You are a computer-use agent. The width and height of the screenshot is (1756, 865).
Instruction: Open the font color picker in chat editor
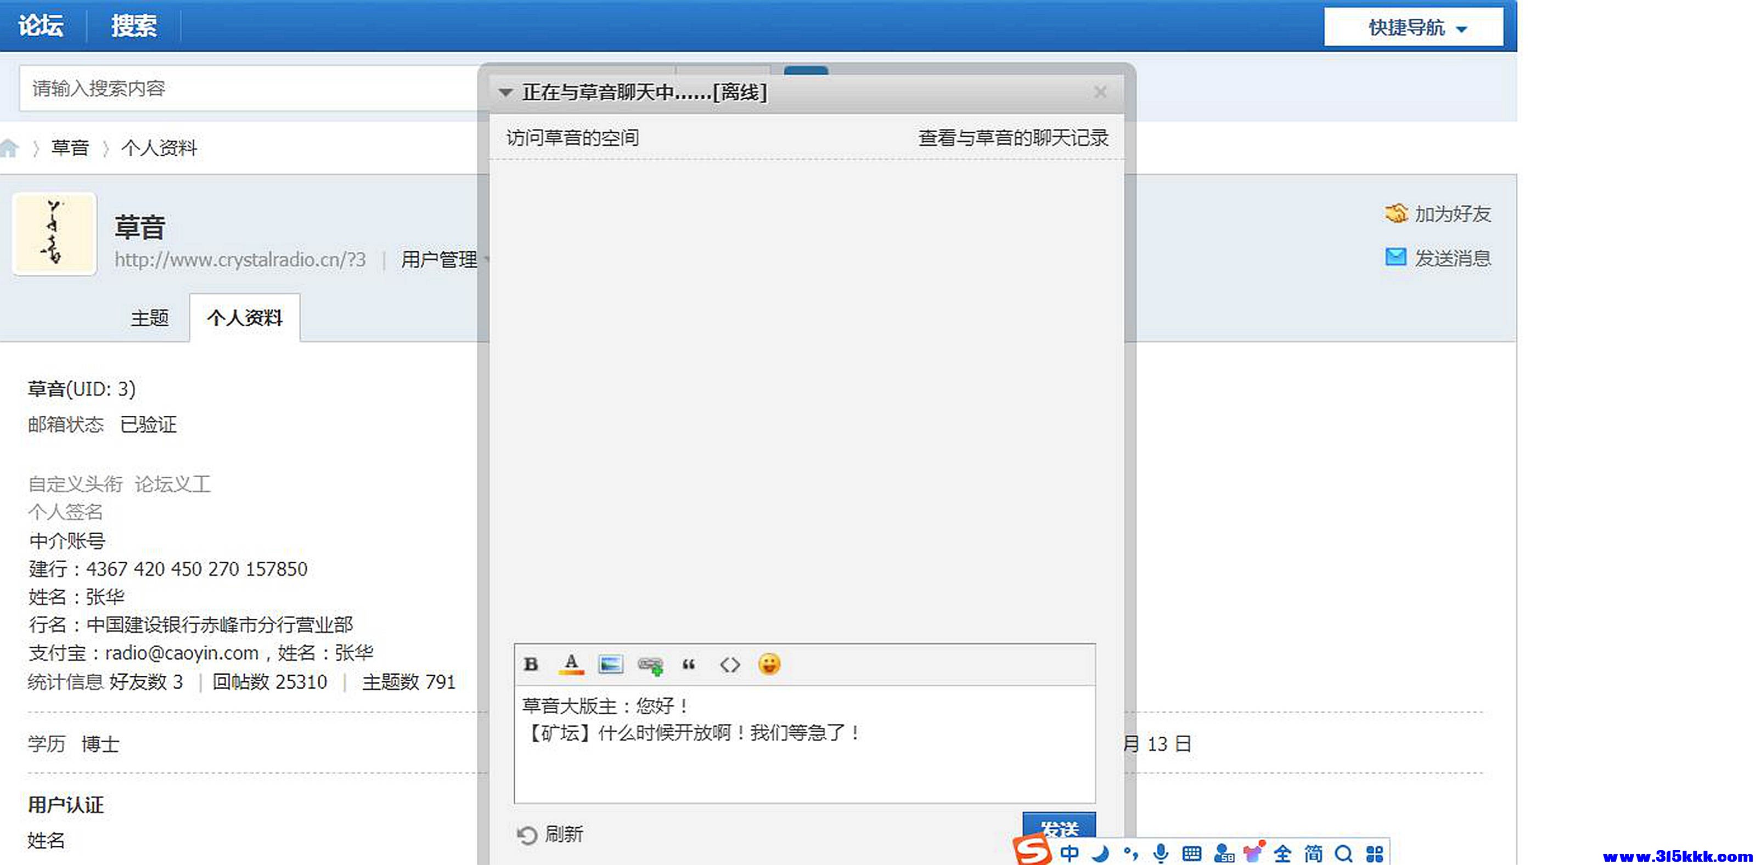click(x=571, y=665)
